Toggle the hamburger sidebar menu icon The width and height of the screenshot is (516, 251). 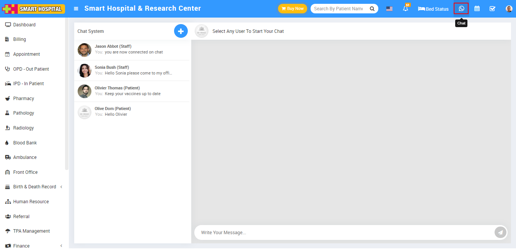76,8
